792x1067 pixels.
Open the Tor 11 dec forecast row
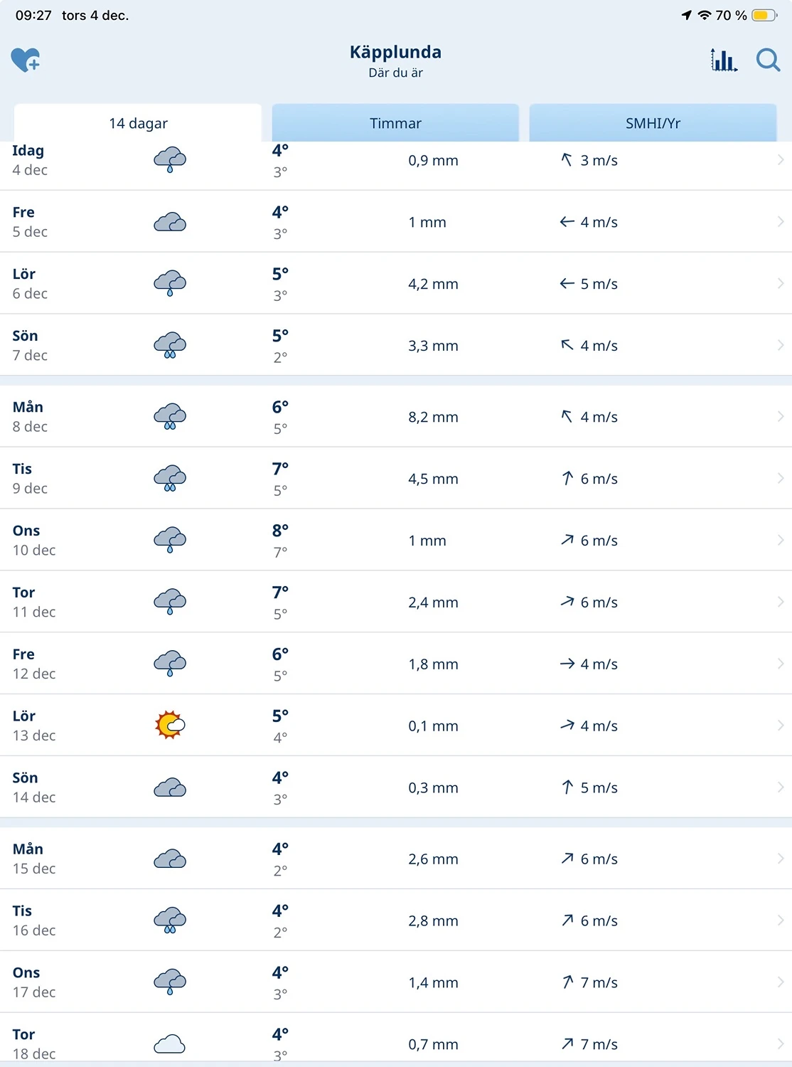(395, 602)
